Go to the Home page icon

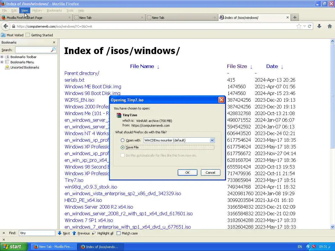[330, 26]
